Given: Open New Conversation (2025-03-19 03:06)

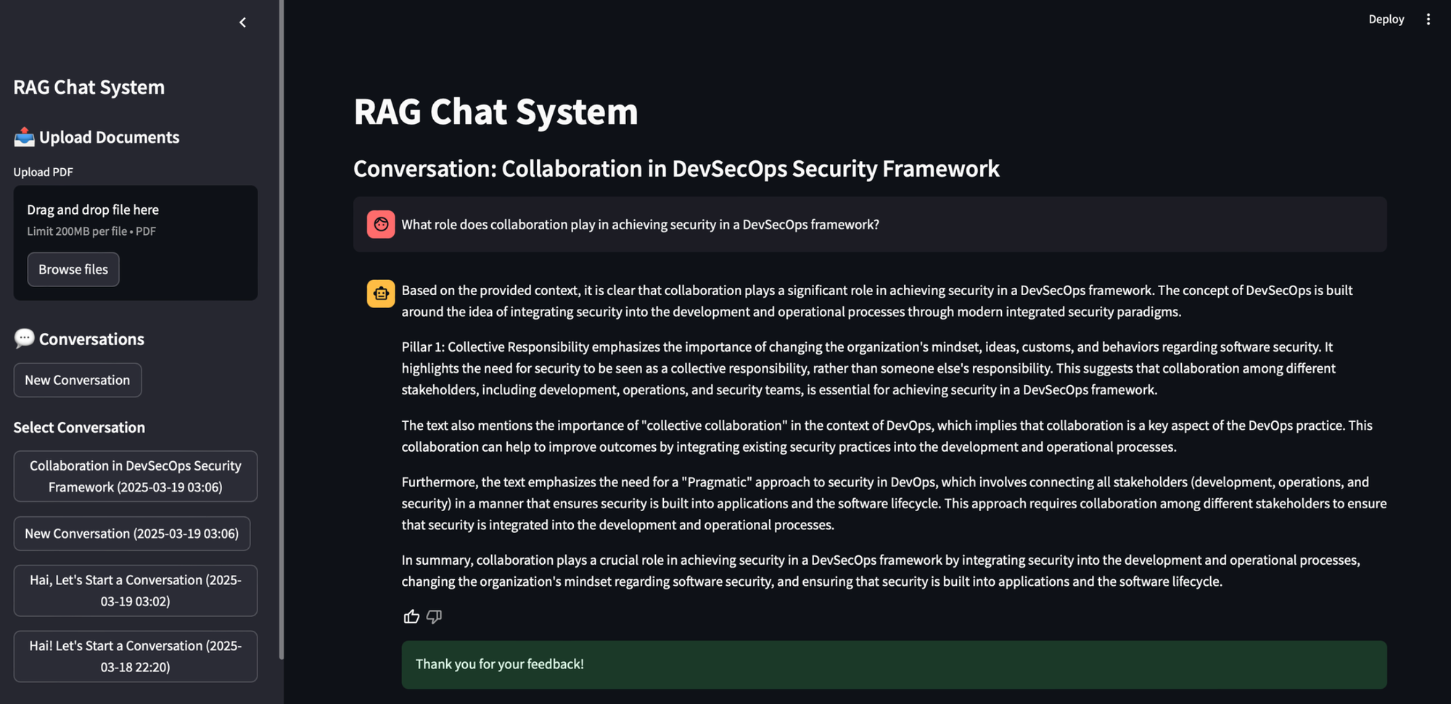Looking at the screenshot, I should point(132,534).
